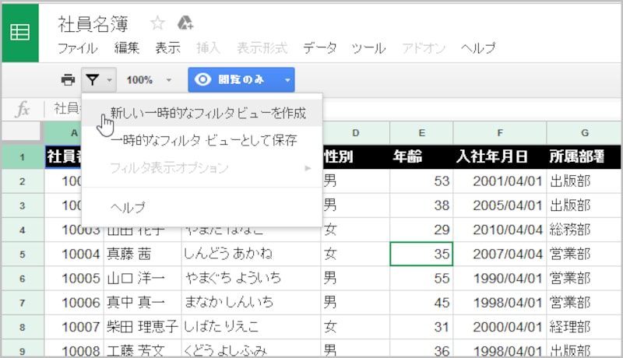The width and height of the screenshot is (623, 358).
Task: Click the select-all corner box
Action: 22,132
